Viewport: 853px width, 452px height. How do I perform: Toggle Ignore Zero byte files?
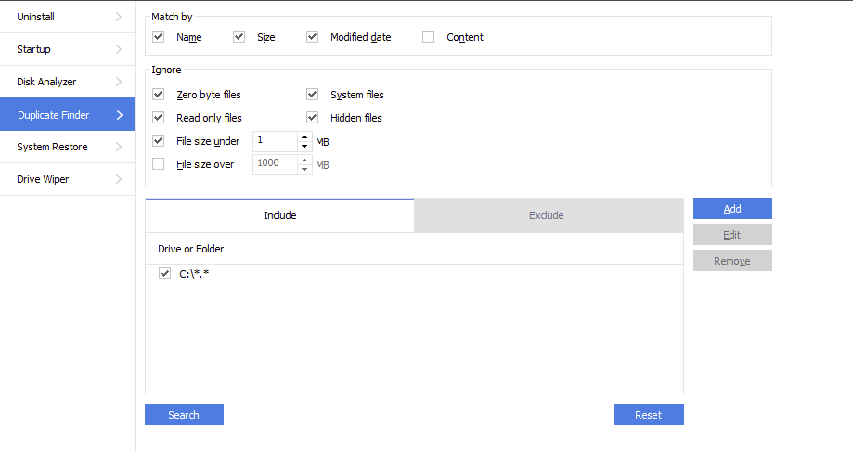pyautogui.click(x=159, y=95)
